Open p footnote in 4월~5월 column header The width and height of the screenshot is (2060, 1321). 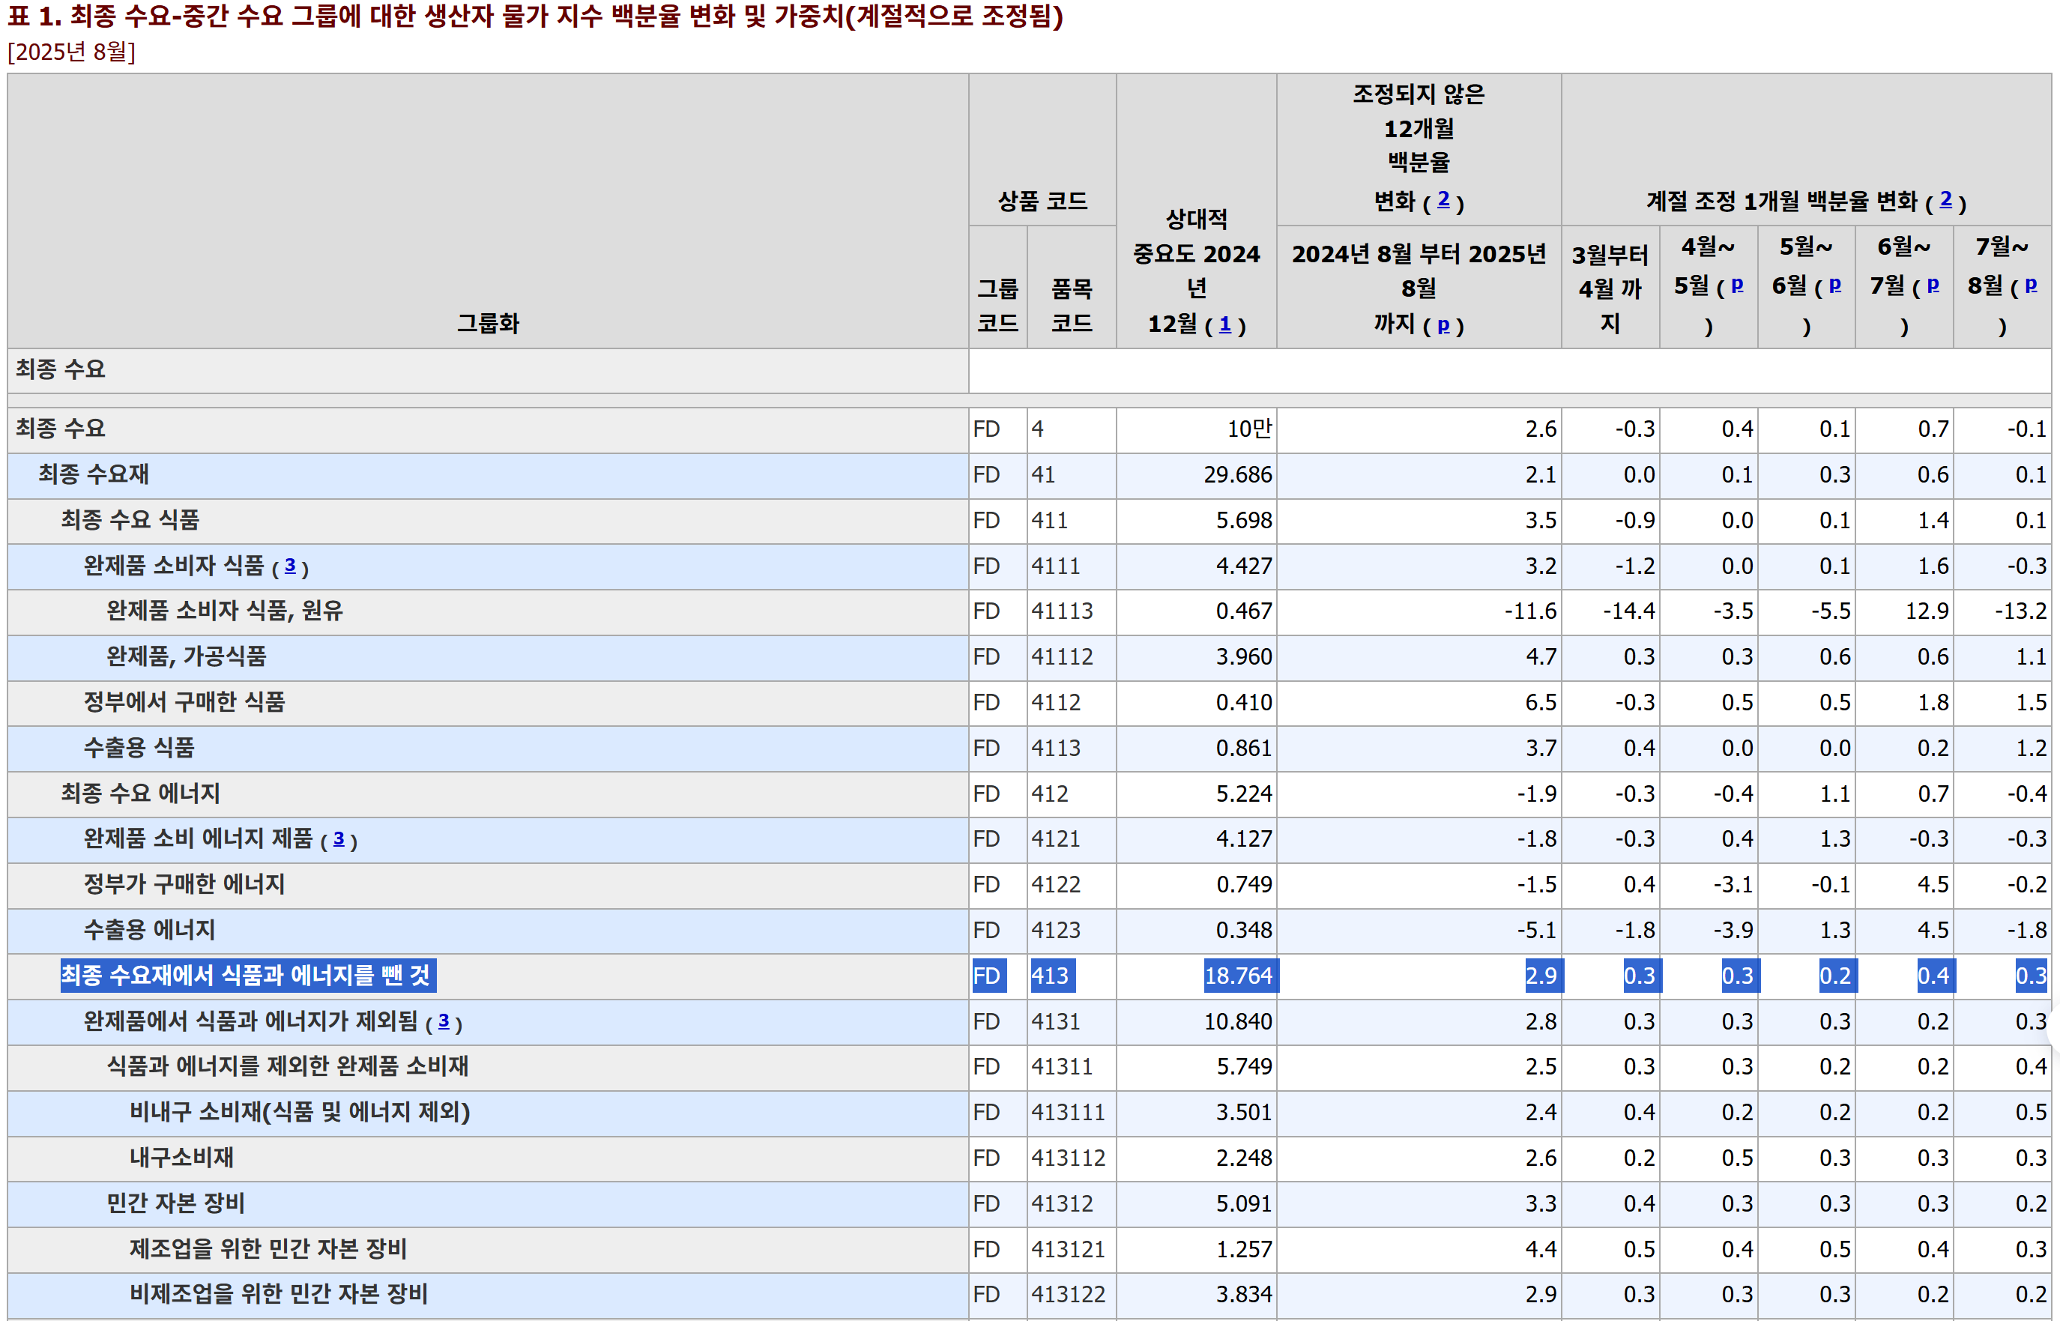(x=1737, y=285)
